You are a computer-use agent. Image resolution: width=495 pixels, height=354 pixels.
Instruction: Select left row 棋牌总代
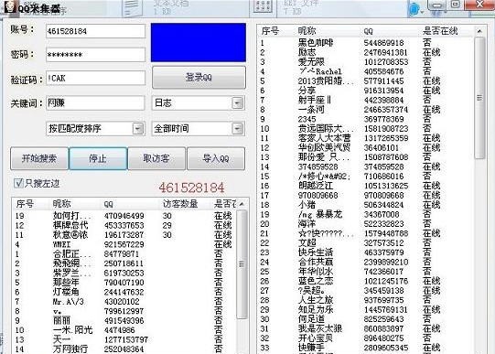124,225
